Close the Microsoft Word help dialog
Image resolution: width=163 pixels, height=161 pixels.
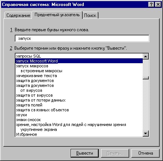pos(158,5)
